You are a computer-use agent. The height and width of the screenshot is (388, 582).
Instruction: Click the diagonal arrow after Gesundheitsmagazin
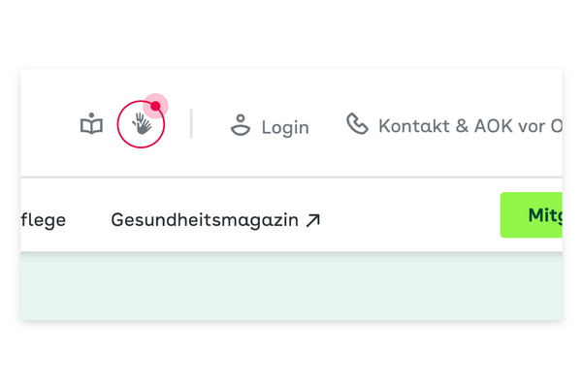pos(312,220)
